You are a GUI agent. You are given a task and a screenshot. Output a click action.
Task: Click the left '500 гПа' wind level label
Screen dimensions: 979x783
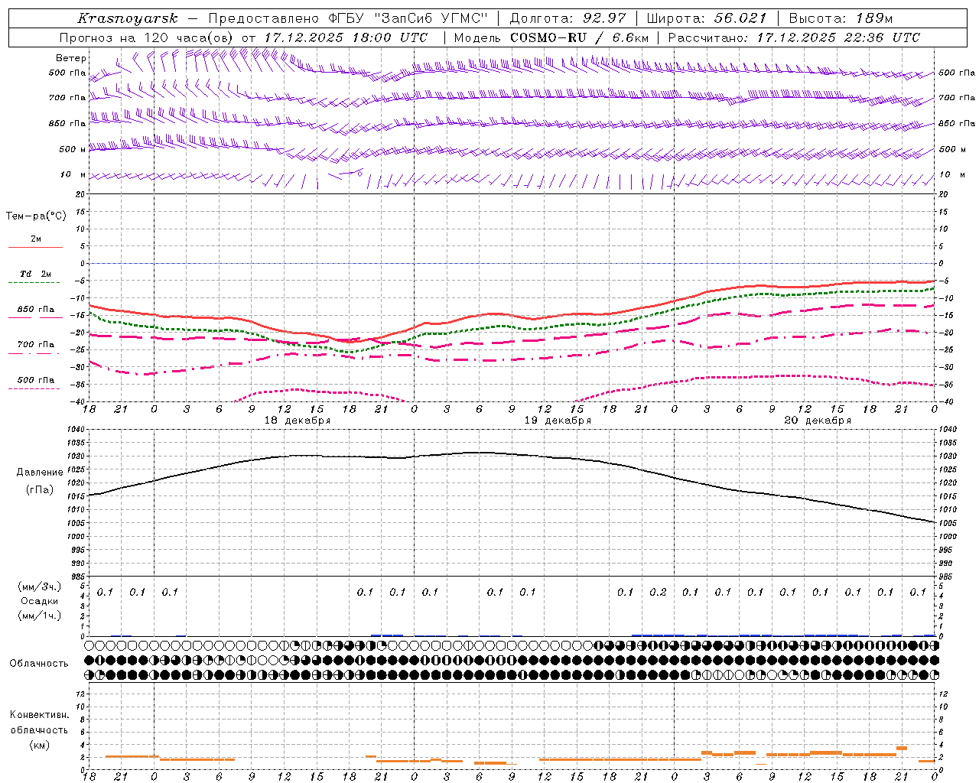[x=67, y=73]
